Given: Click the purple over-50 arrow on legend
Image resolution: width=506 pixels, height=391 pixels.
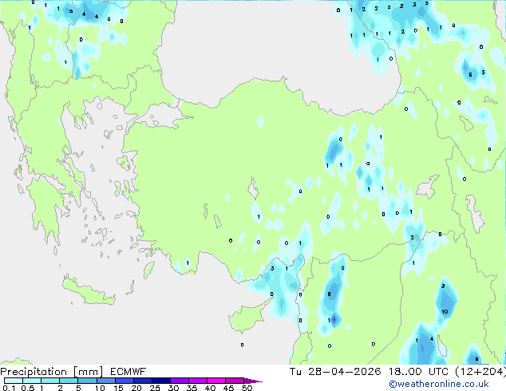Looking at the screenshot, I should click(253, 381).
